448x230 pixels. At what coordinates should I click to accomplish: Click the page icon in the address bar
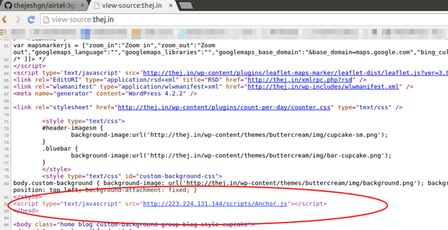tap(45, 19)
